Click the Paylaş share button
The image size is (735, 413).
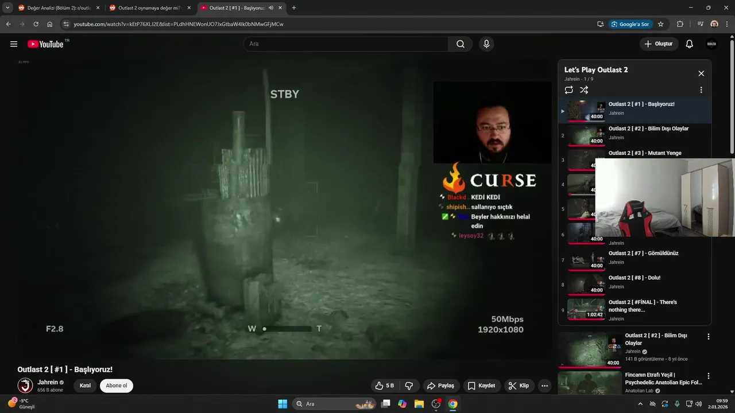pos(440,386)
